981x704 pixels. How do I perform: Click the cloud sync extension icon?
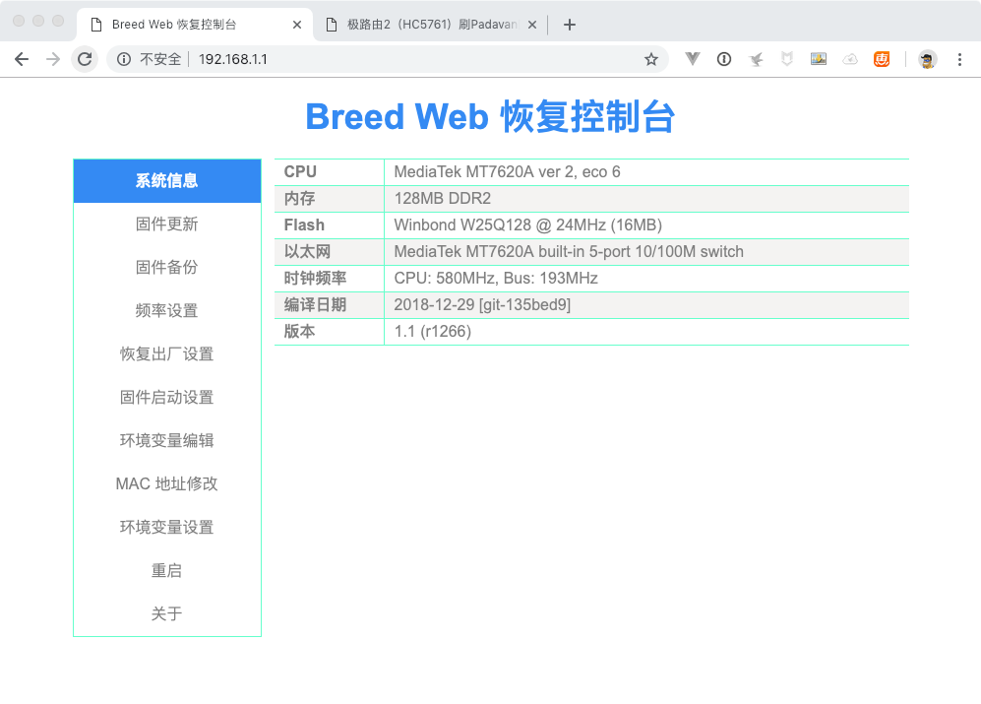(850, 59)
